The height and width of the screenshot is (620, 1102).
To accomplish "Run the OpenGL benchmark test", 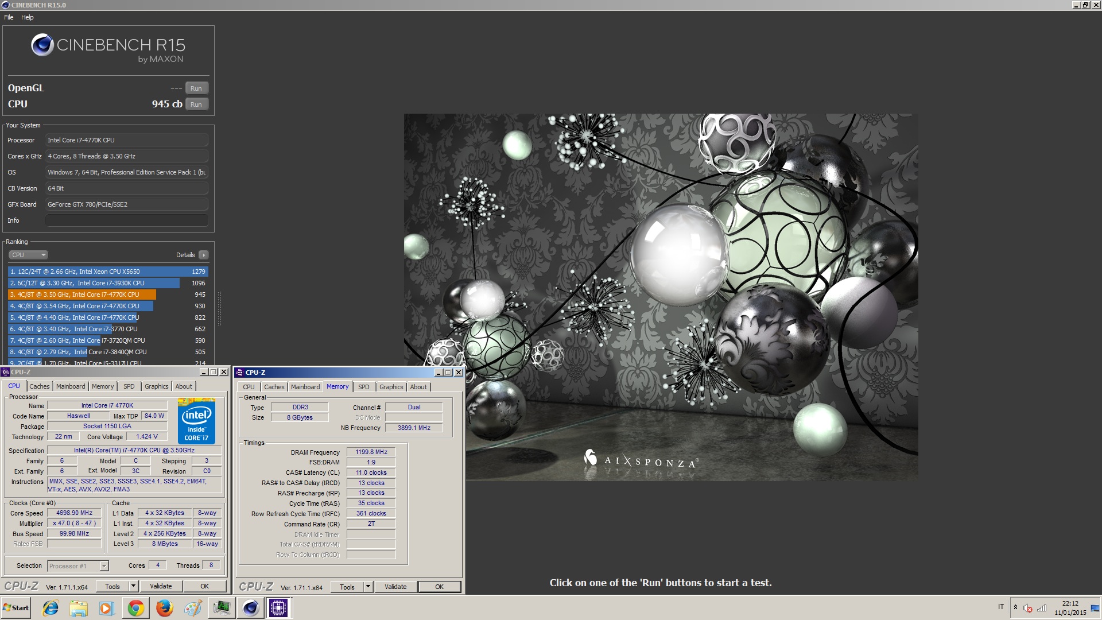I will [x=196, y=88].
